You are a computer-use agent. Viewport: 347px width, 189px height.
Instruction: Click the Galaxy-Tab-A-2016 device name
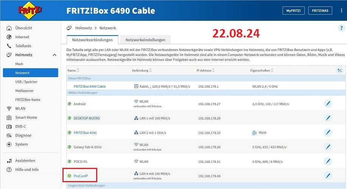coord(87,147)
